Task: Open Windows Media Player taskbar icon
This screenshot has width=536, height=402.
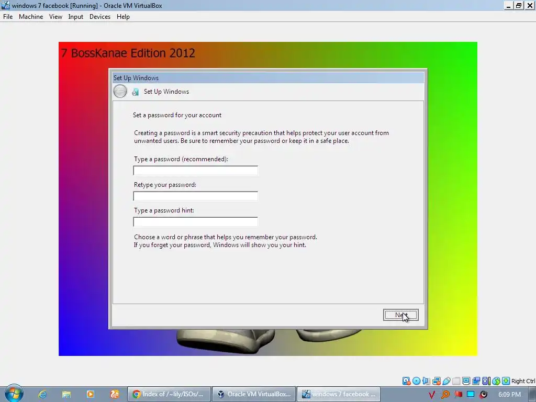Action: pyautogui.click(x=91, y=394)
